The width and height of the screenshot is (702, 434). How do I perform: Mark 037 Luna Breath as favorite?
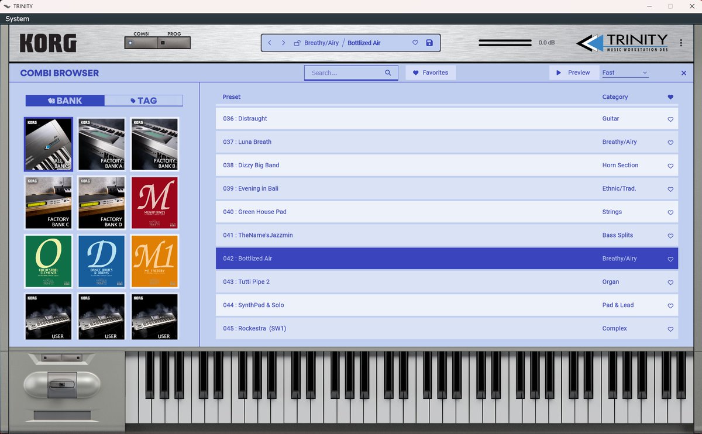click(670, 142)
